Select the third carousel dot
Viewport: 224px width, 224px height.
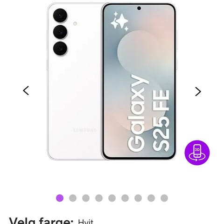click(86, 198)
